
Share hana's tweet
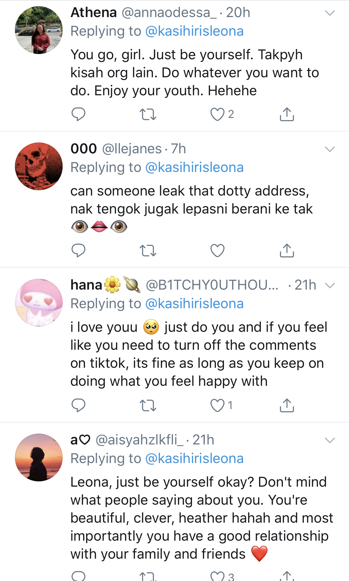point(287,405)
